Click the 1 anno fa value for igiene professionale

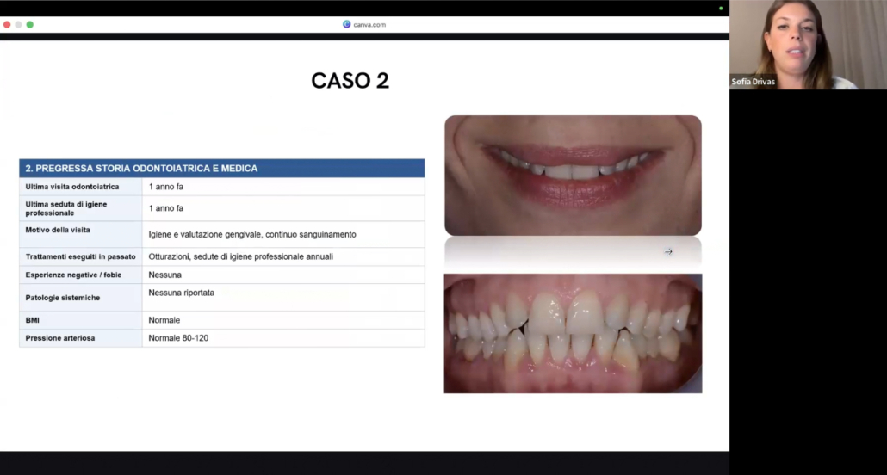tap(165, 208)
